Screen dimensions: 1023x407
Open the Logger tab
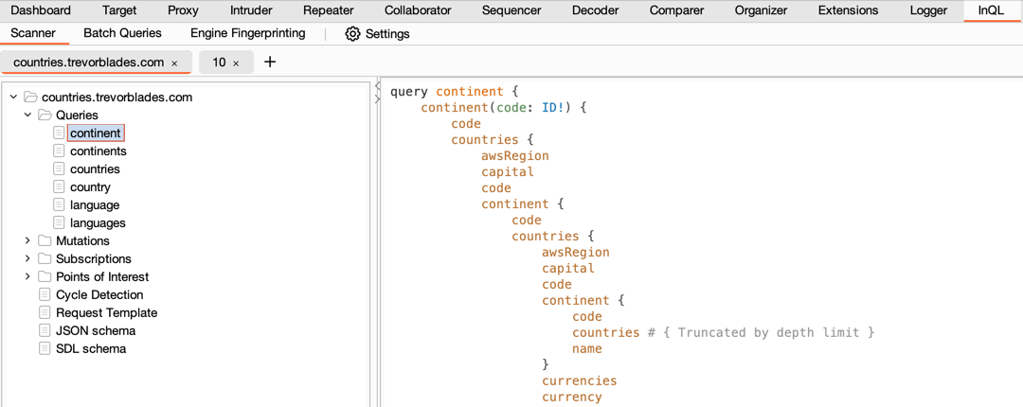coord(928,10)
